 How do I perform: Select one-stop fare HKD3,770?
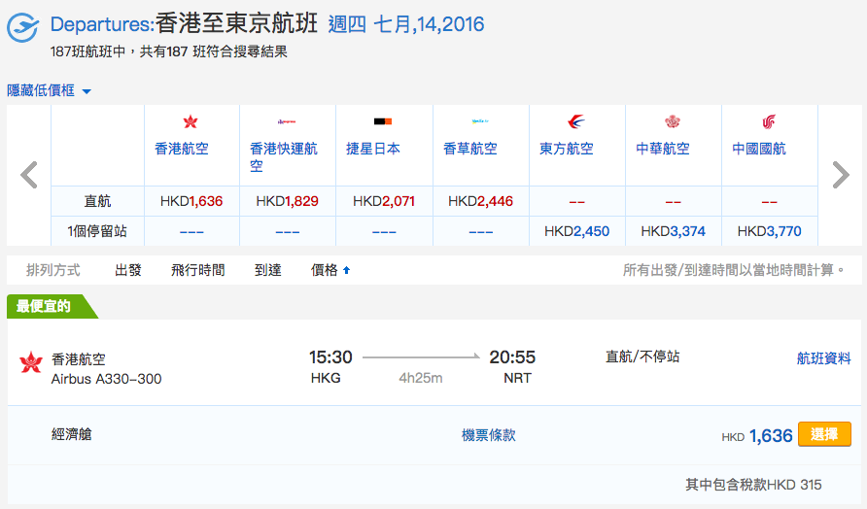(x=769, y=231)
